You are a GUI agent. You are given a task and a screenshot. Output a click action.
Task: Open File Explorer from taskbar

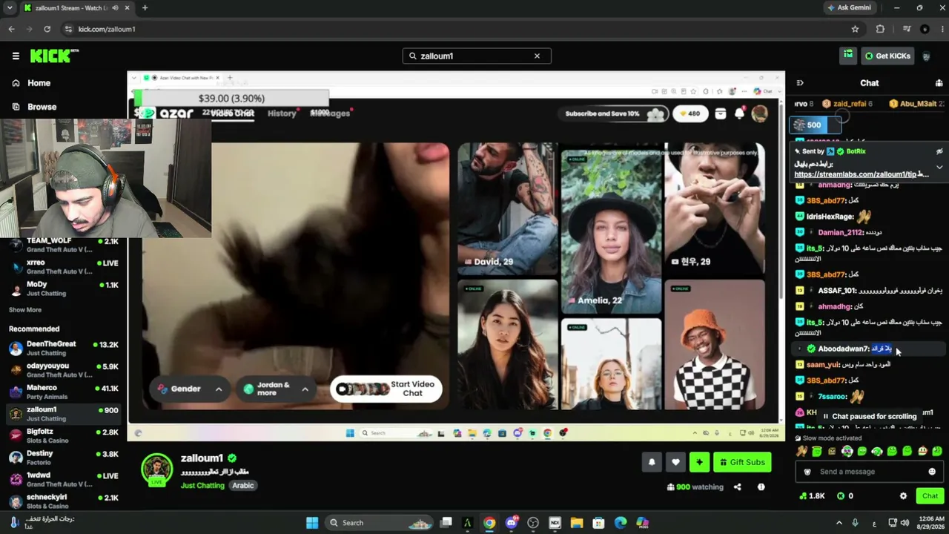(x=576, y=523)
